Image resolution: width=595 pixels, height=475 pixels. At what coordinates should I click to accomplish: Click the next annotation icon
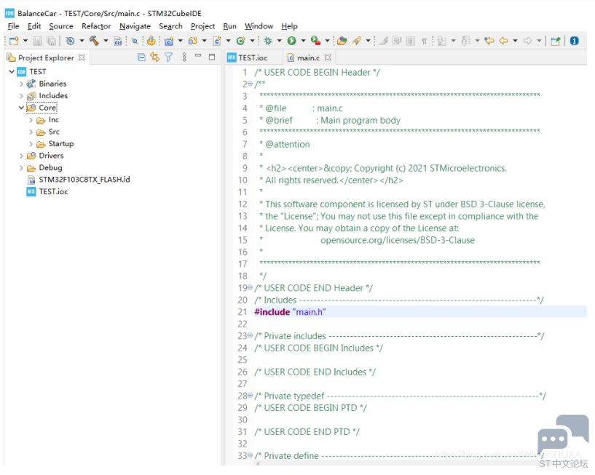[x=441, y=41]
